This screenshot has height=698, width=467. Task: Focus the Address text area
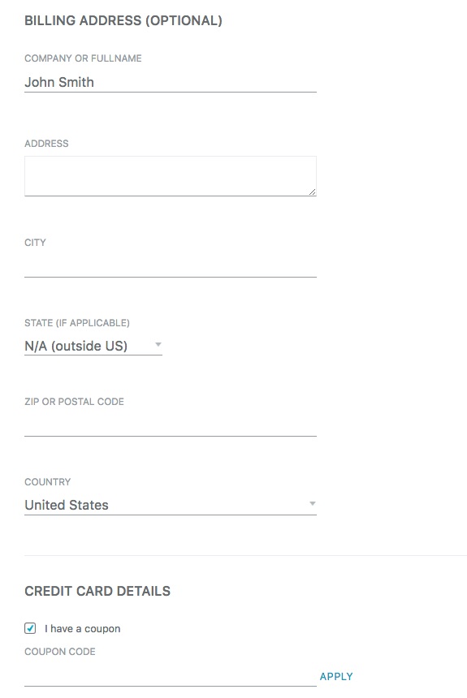[x=171, y=176]
